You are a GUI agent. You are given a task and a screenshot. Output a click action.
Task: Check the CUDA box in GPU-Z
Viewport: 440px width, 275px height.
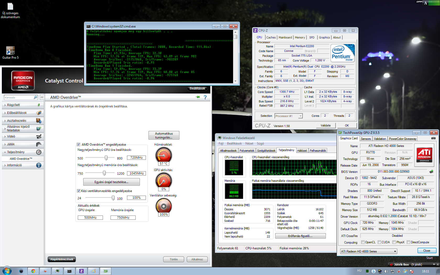tap(379, 242)
